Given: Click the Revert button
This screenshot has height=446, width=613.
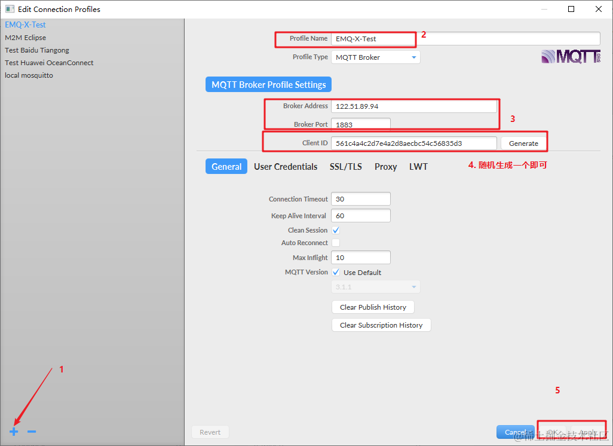Looking at the screenshot, I should 210,432.
